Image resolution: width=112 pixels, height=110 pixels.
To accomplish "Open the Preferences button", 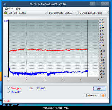I will click(91, 95).
